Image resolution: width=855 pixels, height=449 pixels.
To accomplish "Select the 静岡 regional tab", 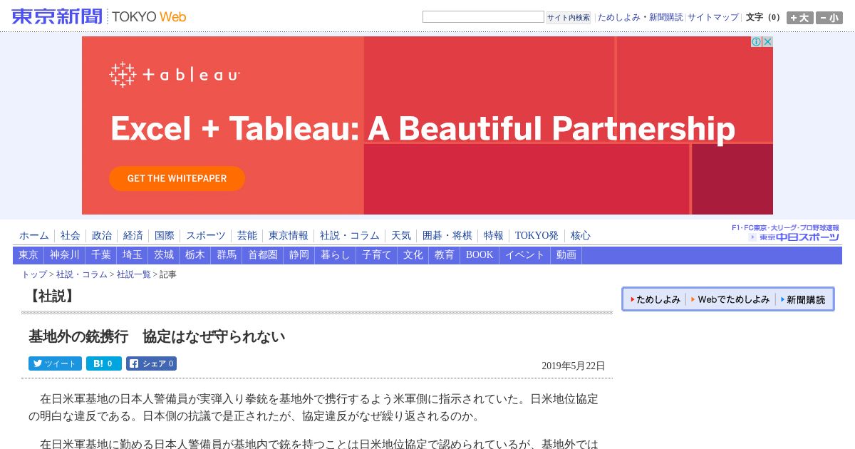I will pyautogui.click(x=299, y=255).
